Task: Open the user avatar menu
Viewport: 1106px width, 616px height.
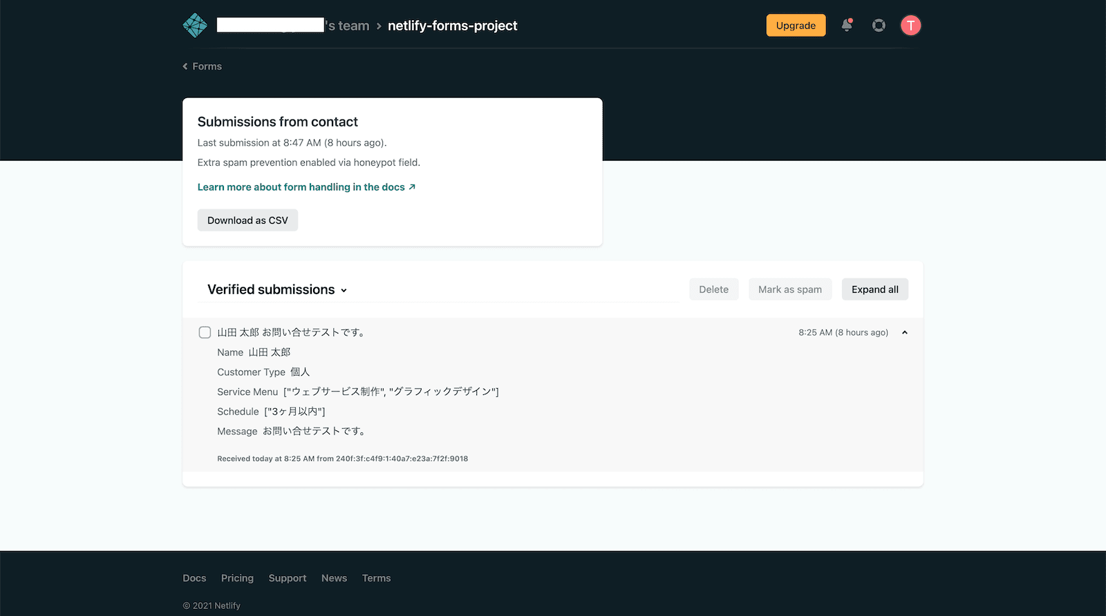Action: (x=910, y=26)
